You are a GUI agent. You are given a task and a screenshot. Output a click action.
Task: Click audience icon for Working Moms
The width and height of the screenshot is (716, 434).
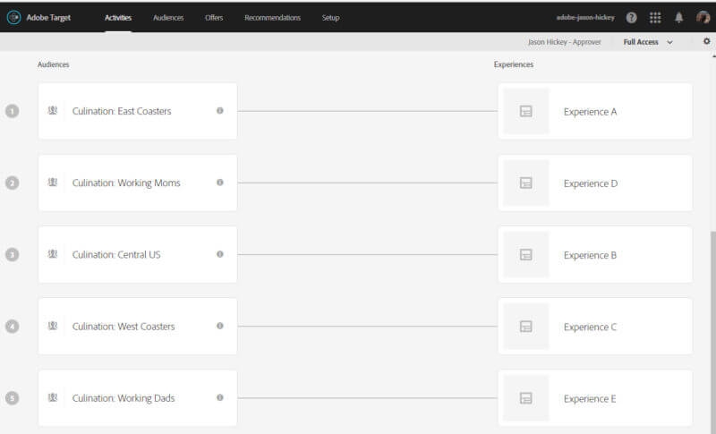click(x=53, y=182)
